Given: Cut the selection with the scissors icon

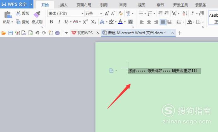Looking at the screenshot, I should (x=18, y=13).
